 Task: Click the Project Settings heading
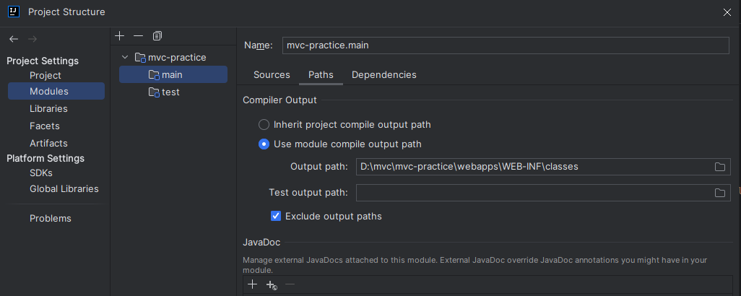click(43, 61)
